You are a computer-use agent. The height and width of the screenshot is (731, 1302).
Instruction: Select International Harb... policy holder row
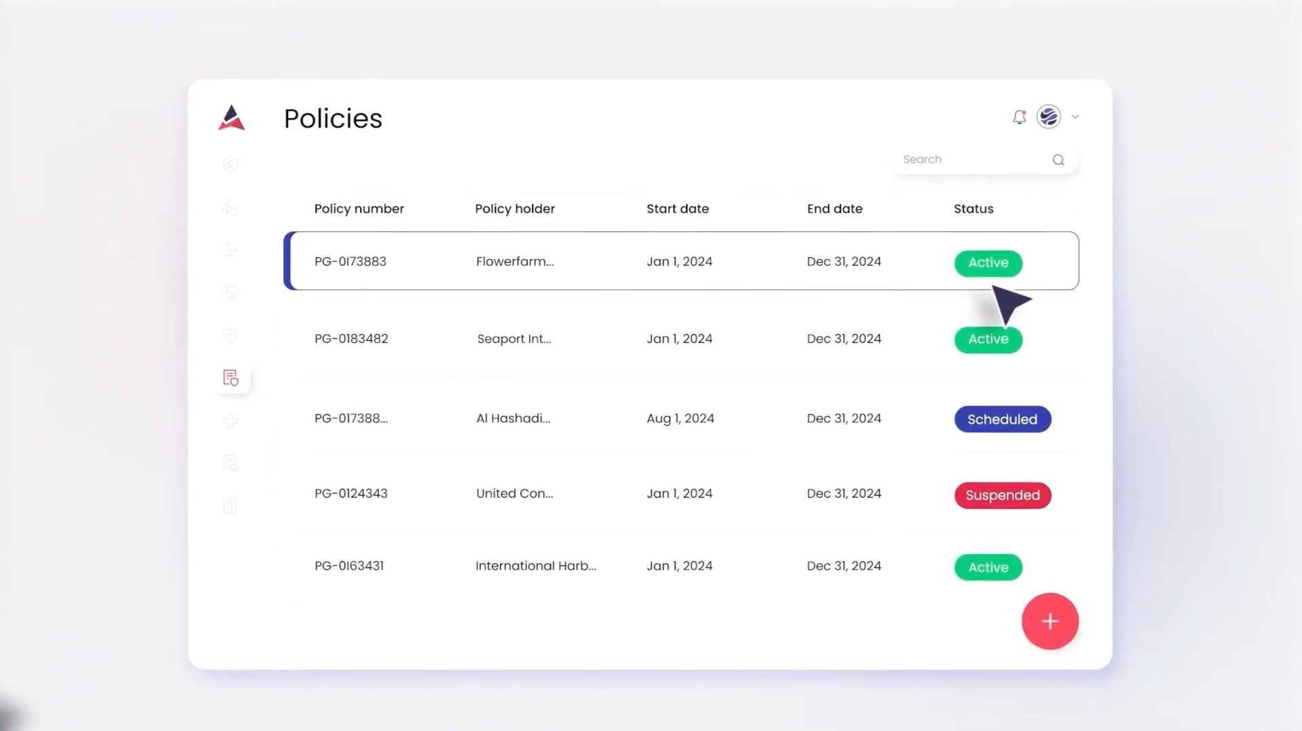pyautogui.click(x=535, y=566)
